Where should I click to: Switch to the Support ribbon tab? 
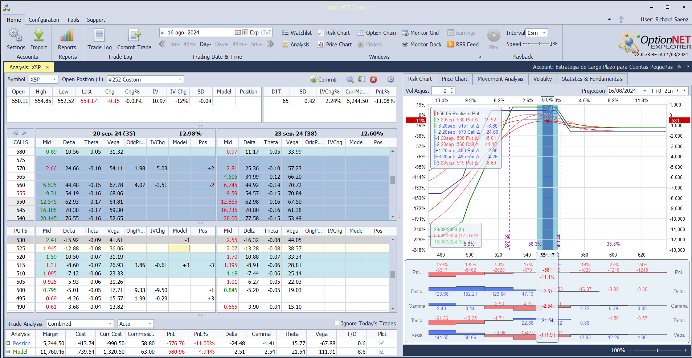point(96,20)
